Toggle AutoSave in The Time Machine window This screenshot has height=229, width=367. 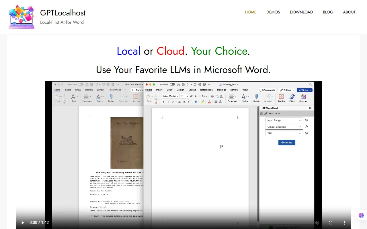tap(81, 84)
